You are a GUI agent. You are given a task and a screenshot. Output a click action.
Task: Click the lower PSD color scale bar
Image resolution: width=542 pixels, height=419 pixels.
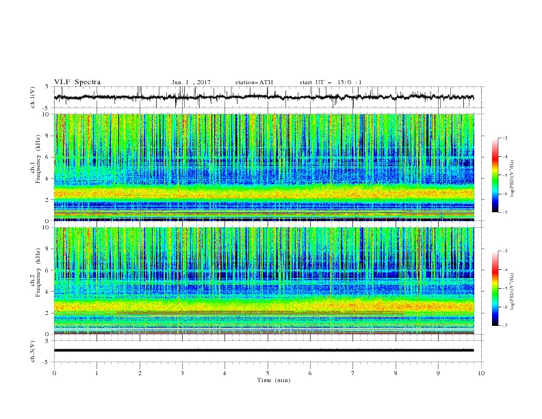pyautogui.click(x=495, y=288)
